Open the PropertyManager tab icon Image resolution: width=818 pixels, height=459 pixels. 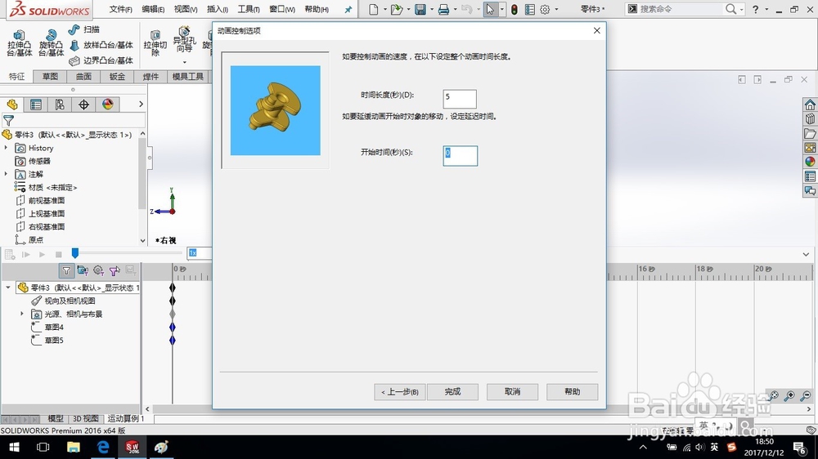pos(36,105)
